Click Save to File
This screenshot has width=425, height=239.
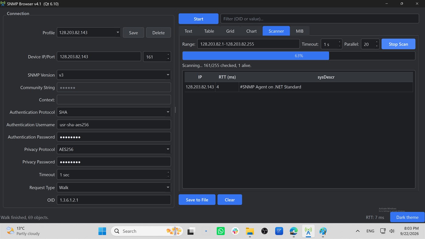[197, 200]
